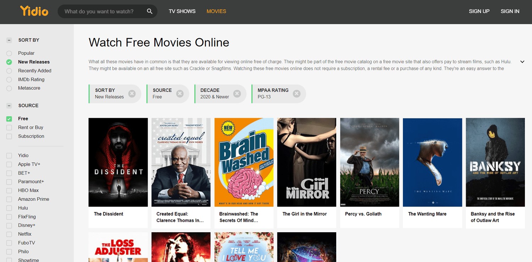This screenshot has width=532, height=262.
Task: Open the Banksy Outlaw Art poster
Action: pos(495,162)
